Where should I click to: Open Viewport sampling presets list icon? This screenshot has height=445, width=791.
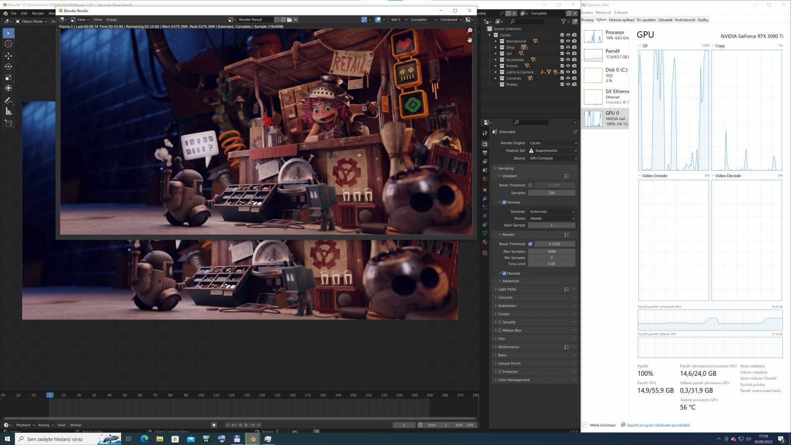pos(567,176)
